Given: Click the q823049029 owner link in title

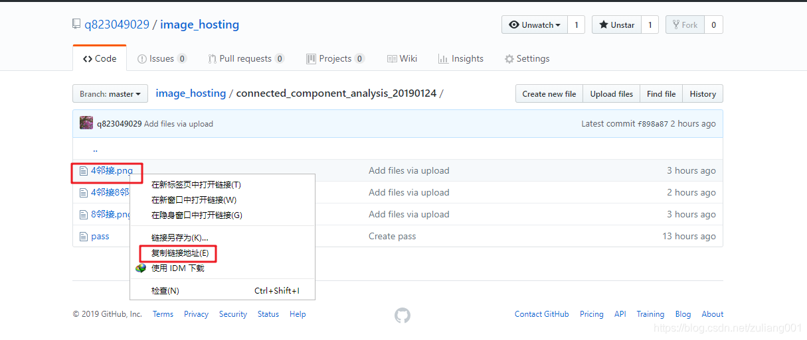Looking at the screenshot, I should click(x=117, y=25).
